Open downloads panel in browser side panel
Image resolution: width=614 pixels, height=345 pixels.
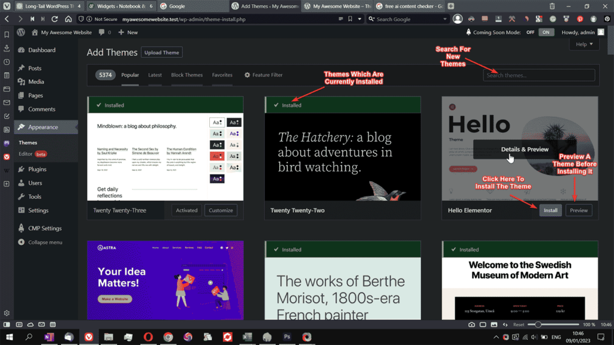pos(7,49)
